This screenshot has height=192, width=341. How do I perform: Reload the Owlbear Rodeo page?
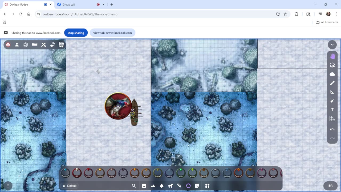point(21,14)
